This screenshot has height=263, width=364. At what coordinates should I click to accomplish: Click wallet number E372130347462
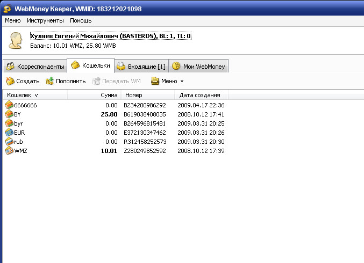tap(145, 133)
